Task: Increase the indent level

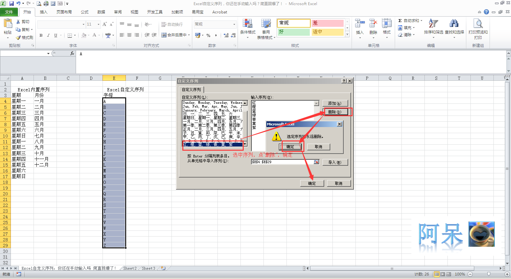Action: (x=154, y=35)
